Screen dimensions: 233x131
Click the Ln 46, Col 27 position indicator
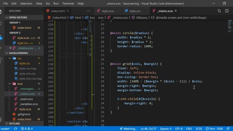pos(149,129)
